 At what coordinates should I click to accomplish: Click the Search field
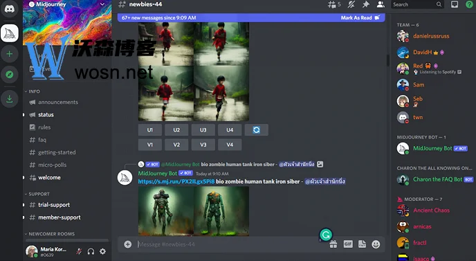coord(417,4)
